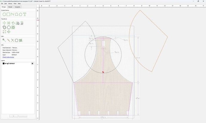Image resolution: width=206 pixels, height=123 pixels.
Task: Switch to the Design tab
Action: click(4, 7)
